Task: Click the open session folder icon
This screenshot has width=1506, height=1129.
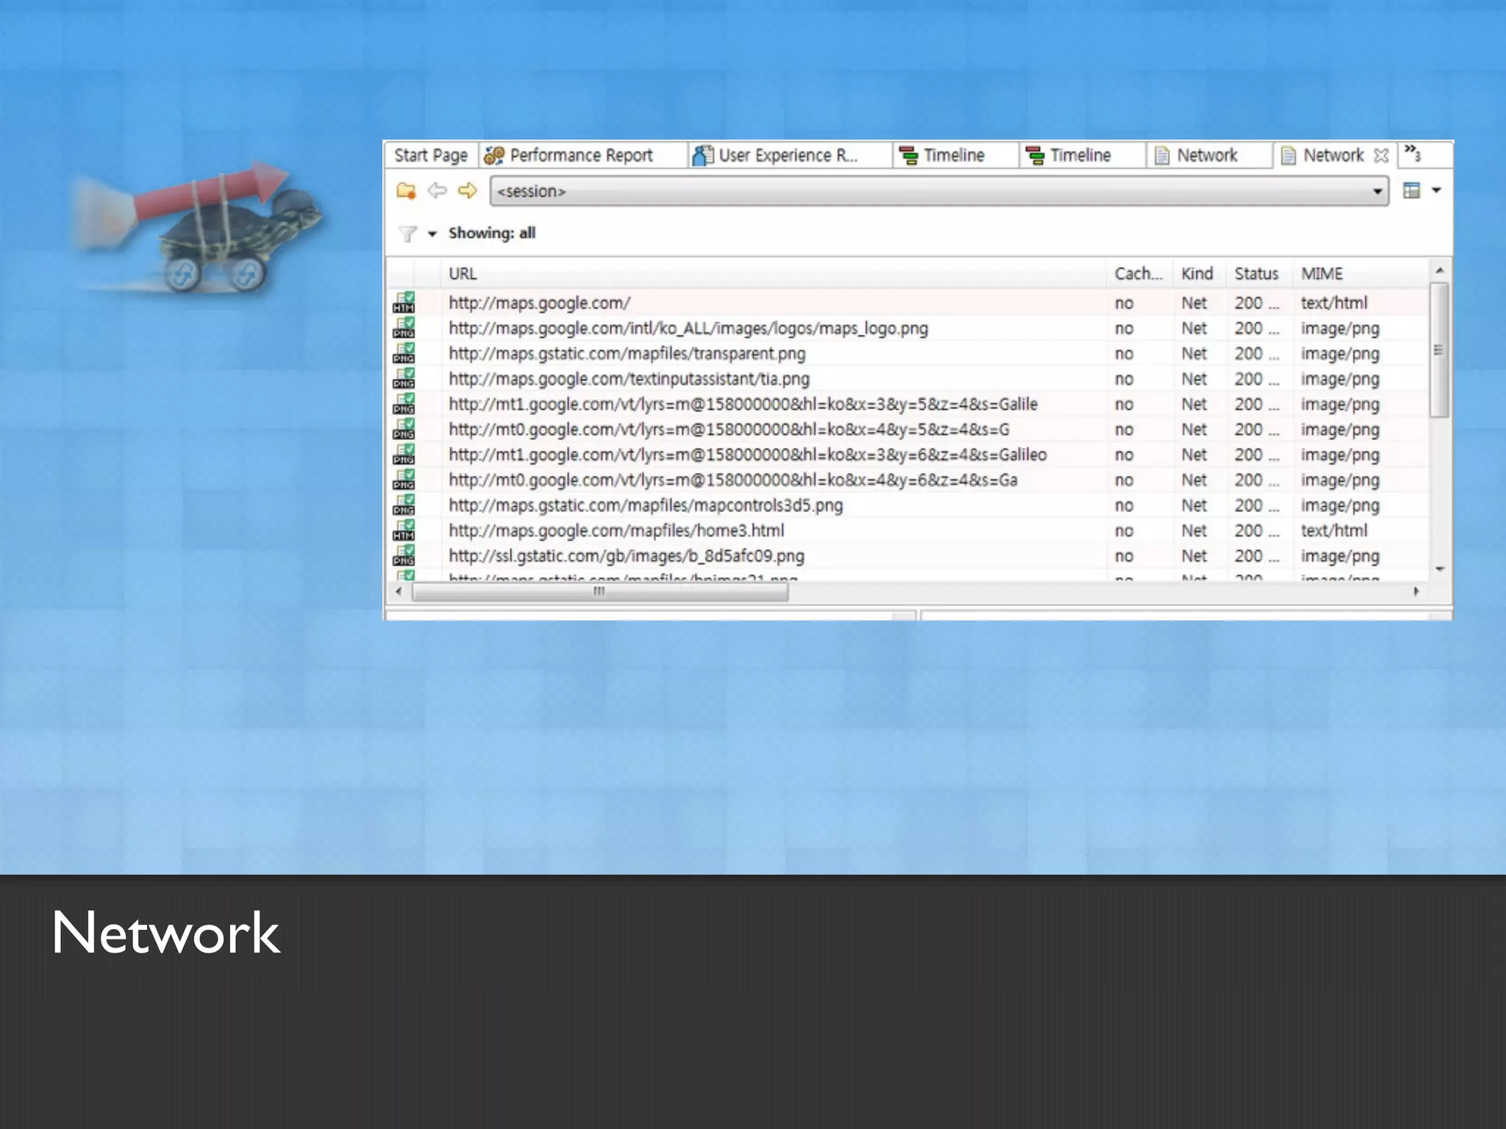Action: point(406,191)
